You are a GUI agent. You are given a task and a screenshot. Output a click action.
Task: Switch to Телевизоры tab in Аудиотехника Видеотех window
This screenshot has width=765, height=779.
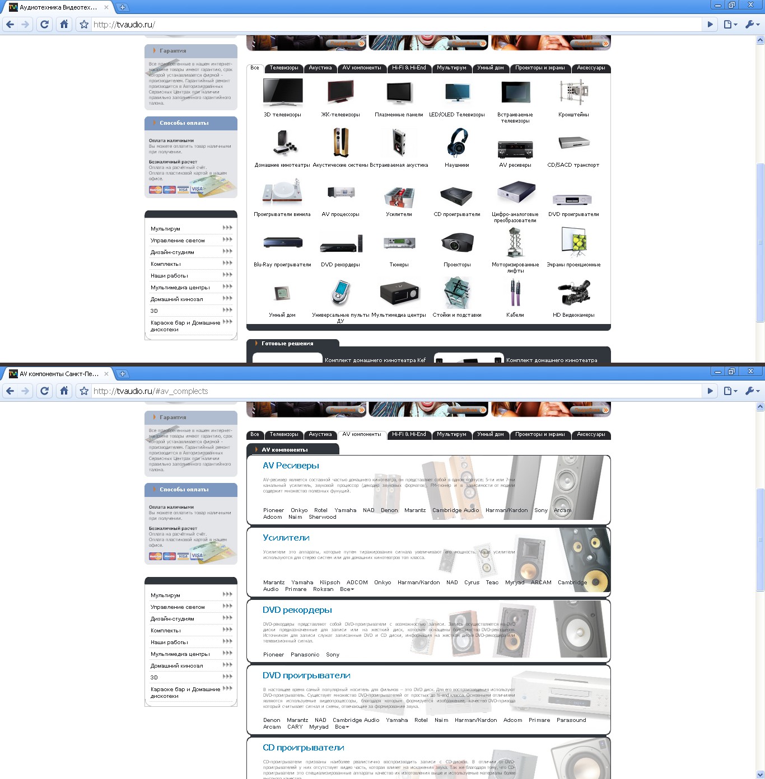coord(284,68)
